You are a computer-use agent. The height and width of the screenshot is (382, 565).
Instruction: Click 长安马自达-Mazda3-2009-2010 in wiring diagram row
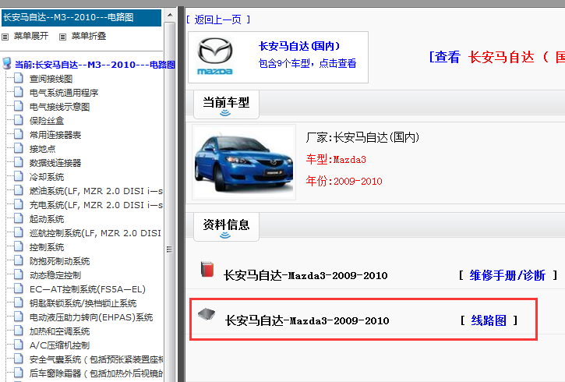(x=307, y=320)
